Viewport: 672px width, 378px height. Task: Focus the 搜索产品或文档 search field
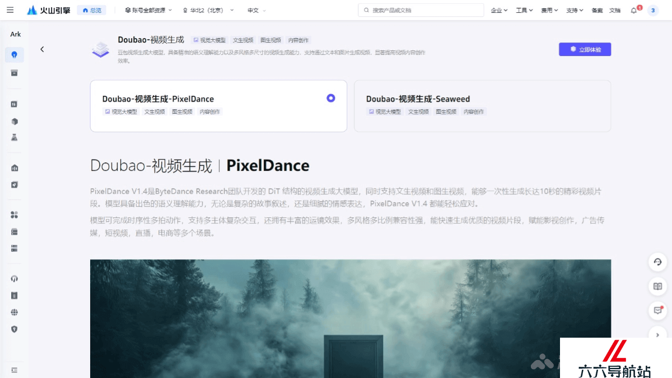(421, 10)
